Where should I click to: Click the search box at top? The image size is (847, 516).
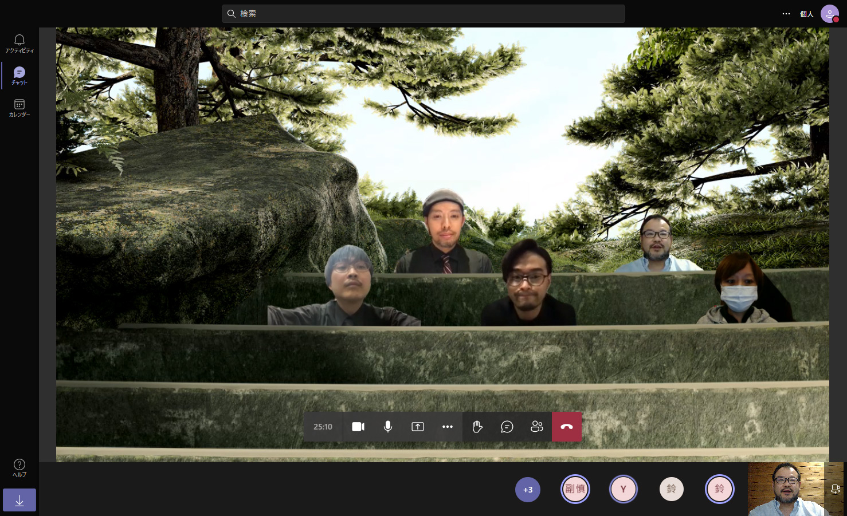click(x=423, y=14)
